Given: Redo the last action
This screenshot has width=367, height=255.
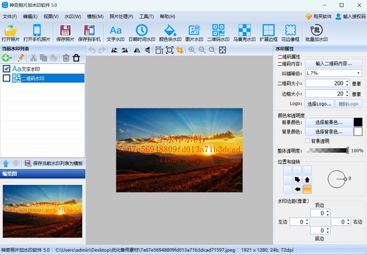Looking at the screenshot, I should [102, 50].
